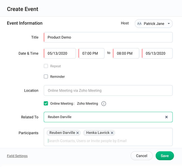Remove participant Henka Lavrick chip
This screenshot has height=167, width=182.
112,133
